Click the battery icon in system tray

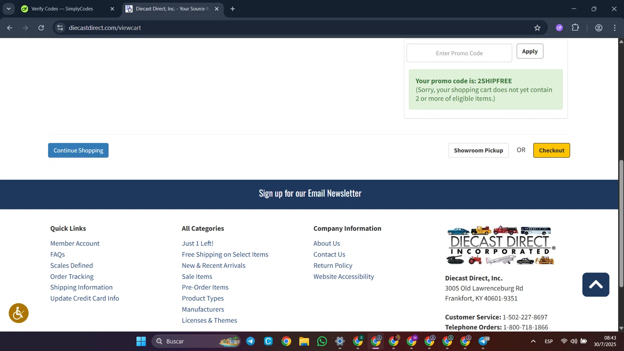(584, 341)
